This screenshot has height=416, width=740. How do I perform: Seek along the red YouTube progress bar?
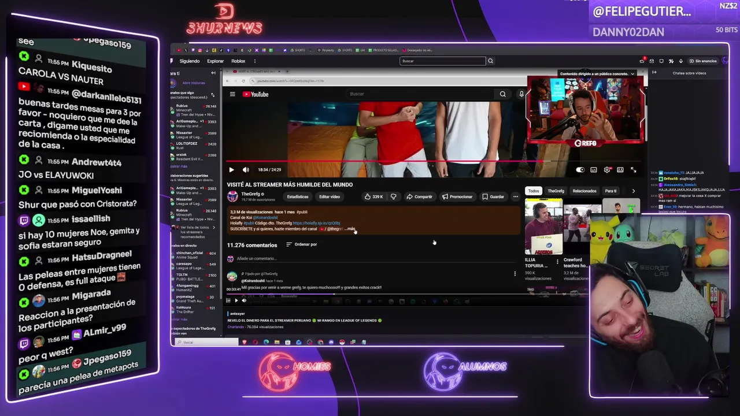434,162
